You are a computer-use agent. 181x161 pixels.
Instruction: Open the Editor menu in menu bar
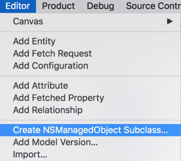tap(18, 6)
